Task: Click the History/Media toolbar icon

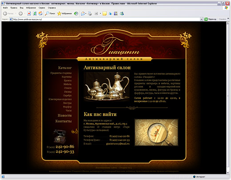Action: pos(76,13)
